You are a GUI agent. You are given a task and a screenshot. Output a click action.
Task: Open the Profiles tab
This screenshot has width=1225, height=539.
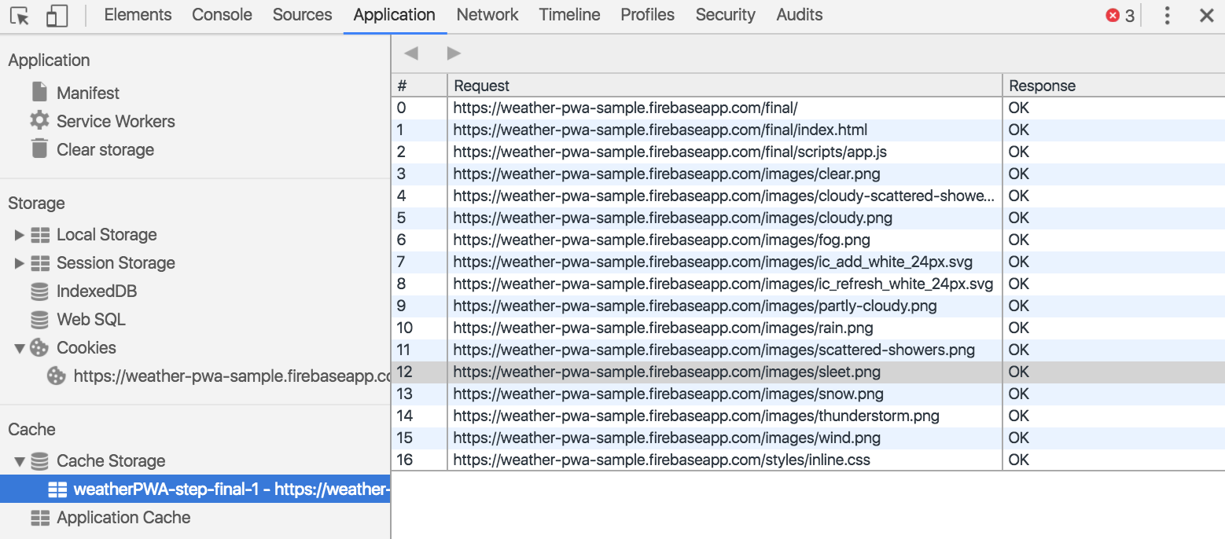tap(647, 15)
